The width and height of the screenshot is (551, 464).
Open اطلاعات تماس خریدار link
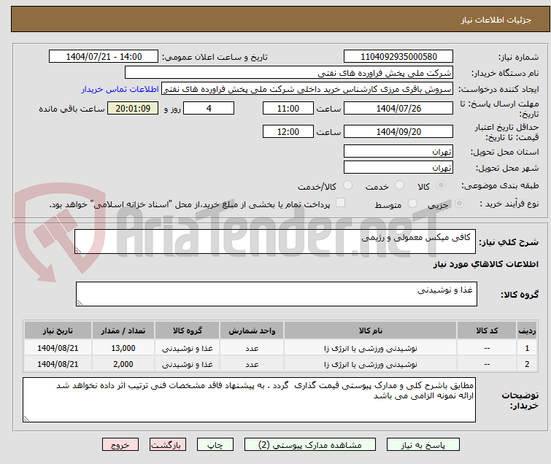click(x=120, y=89)
